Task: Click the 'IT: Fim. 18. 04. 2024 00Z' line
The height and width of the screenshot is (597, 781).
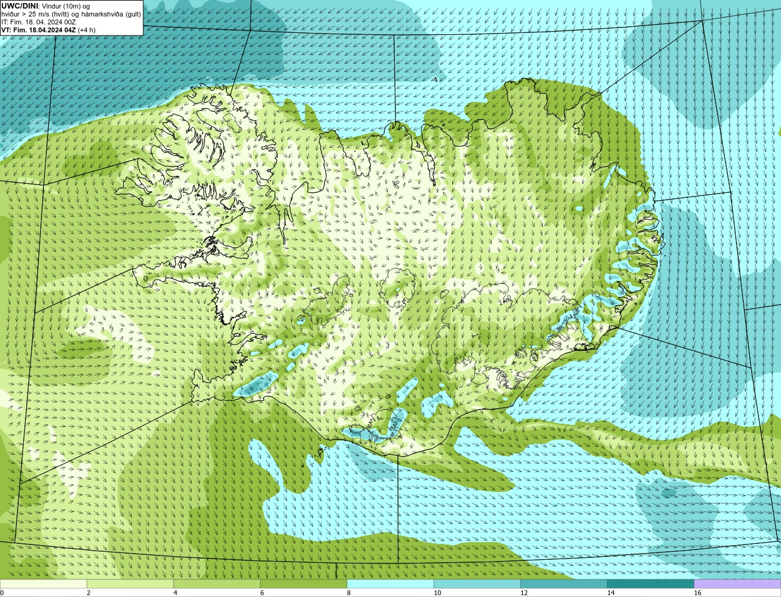Action: click(x=38, y=22)
